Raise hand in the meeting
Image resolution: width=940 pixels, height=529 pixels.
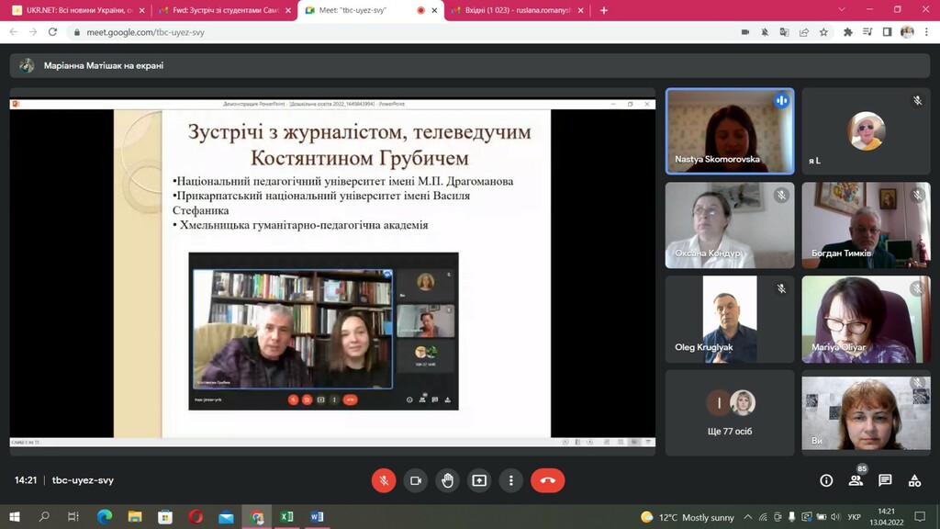coord(447,480)
